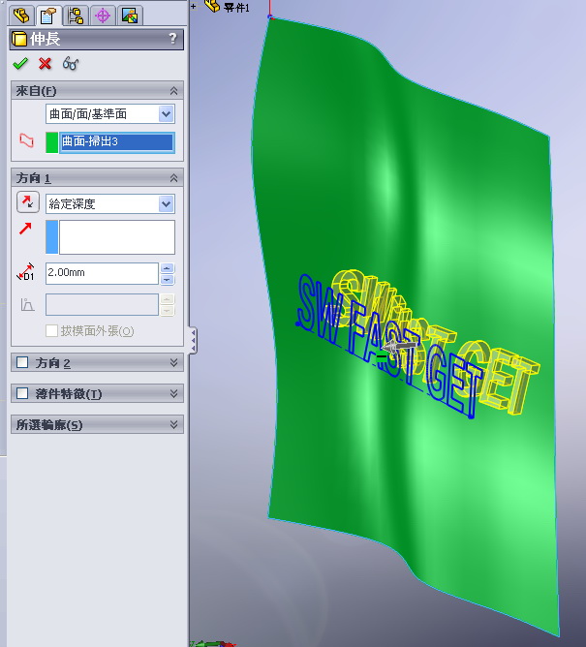This screenshot has height=647, width=586.
Task: Click the green swatch beside 曲面-掃出3
Action: tap(51, 142)
